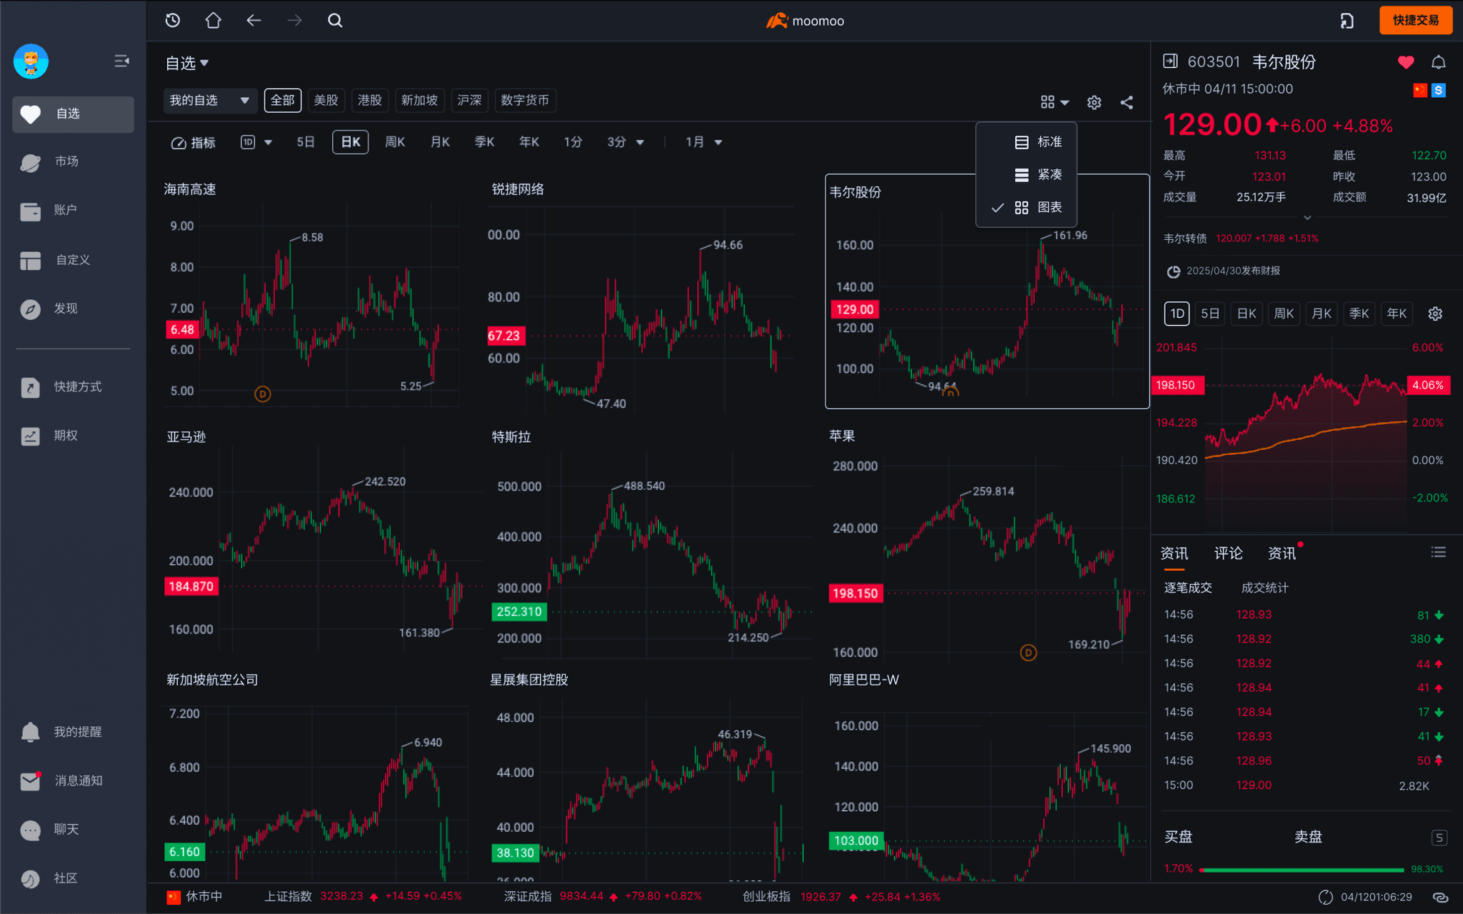Open 成交统计 tab
This screenshot has height=914, width=1463.
click(x=1264, y=588)
